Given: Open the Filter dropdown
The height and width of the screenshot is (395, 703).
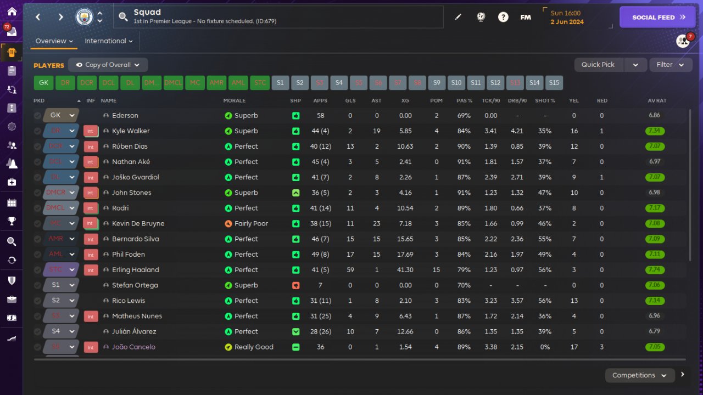Looking at the screenshot, I should click(x=671, y=65).
